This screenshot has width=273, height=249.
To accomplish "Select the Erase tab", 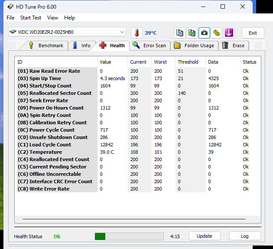I will click(234, 45).
